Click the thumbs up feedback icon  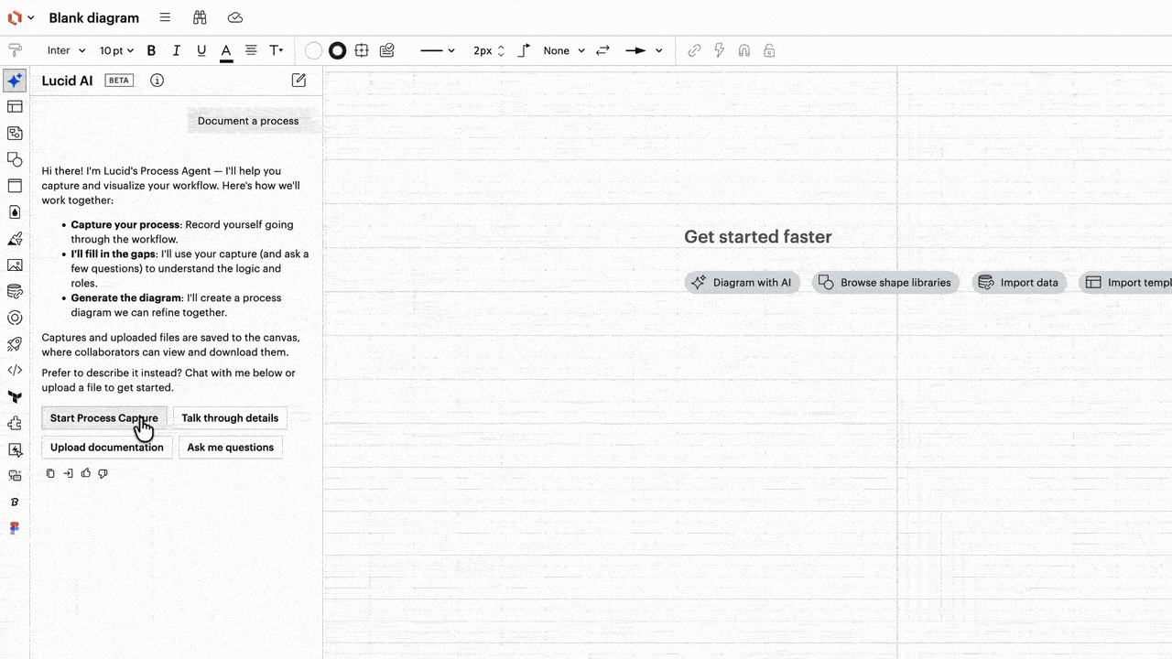(x=86, y=473)
